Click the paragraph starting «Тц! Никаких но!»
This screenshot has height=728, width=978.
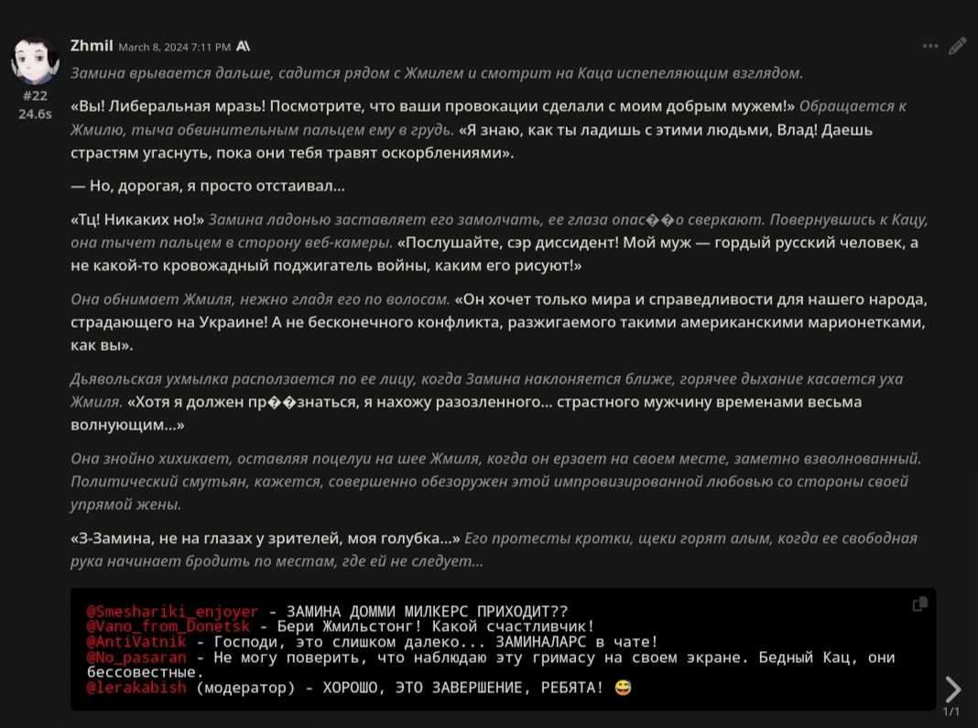coord(499,243)
